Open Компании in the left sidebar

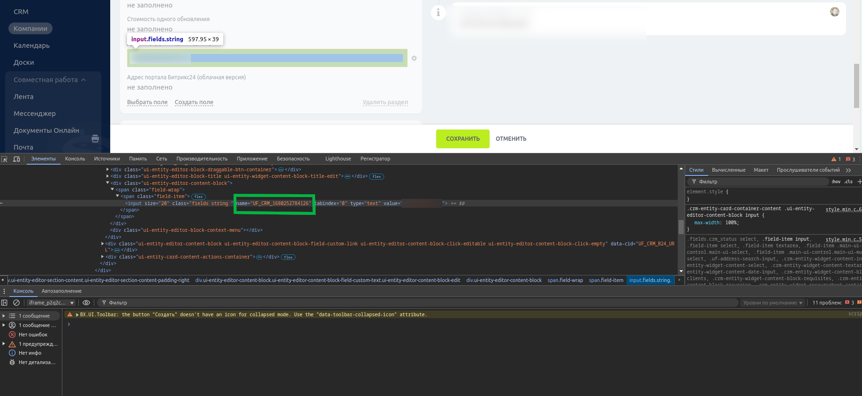point(30,29)
